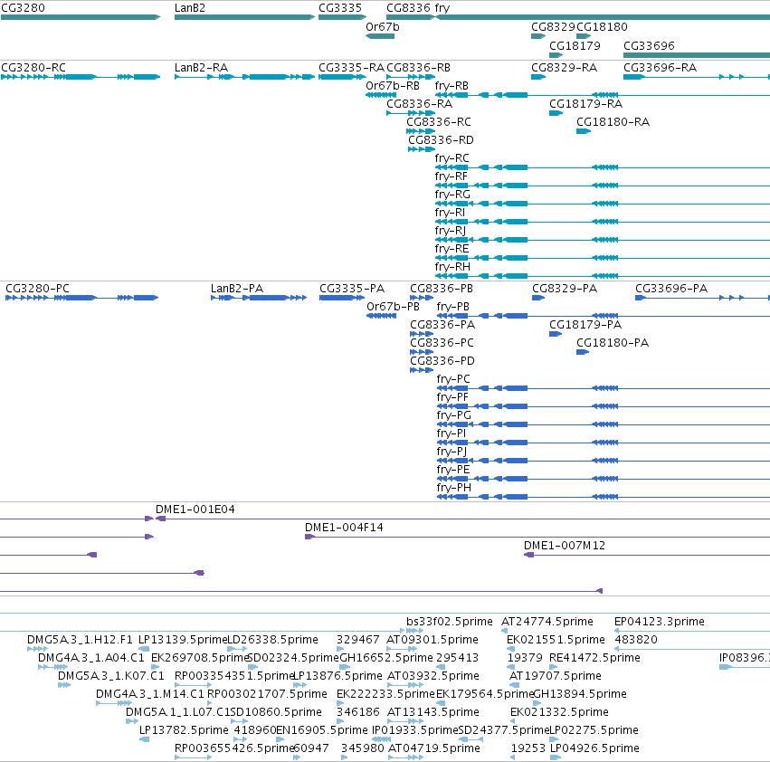The image size is (770, 762).
Task: Select the GH13894.5prime EST label
Action: tap(579, 694)
